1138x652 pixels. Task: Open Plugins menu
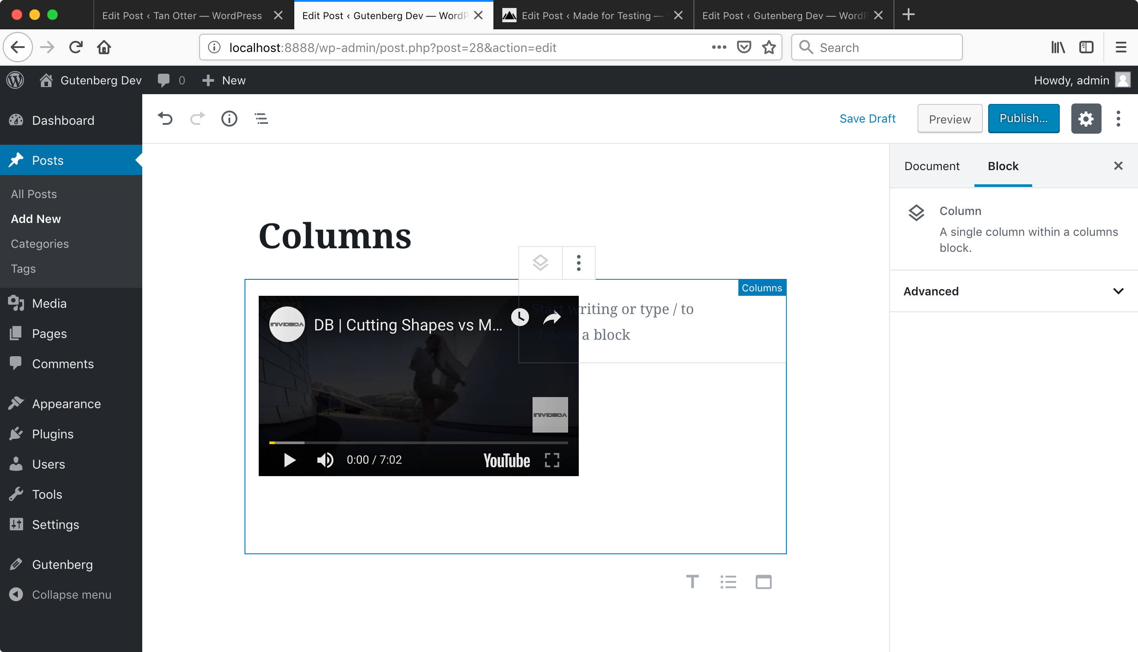71,433
